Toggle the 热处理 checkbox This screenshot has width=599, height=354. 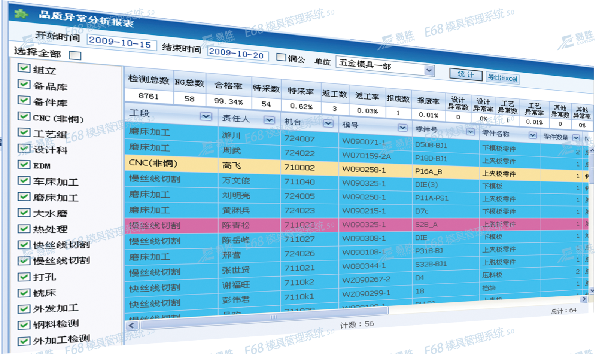click(x=24, y=228)
